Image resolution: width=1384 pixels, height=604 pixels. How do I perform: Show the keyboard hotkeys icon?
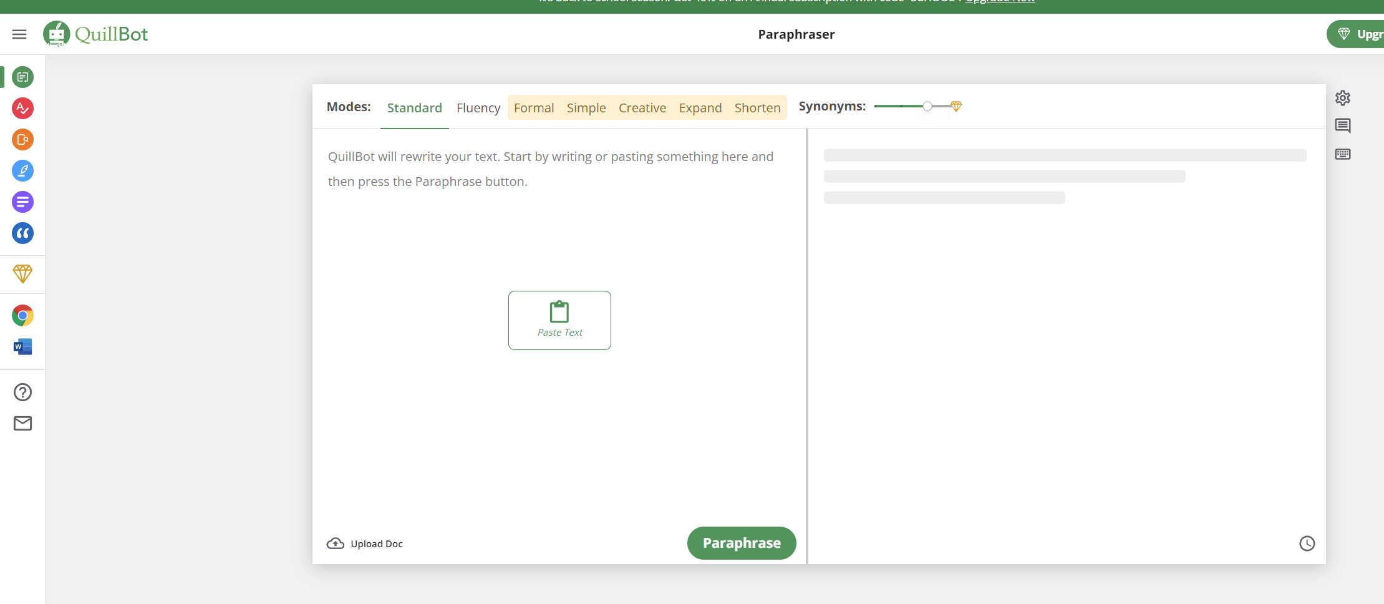pyautogui.click(x=1343, y=154)
